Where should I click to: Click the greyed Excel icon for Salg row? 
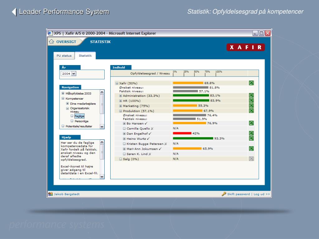tap(251, 159)
